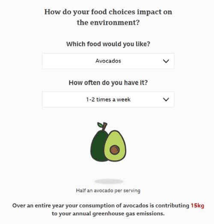
Task: Click the small green leaf on the avocado
Action: (100, 125)
